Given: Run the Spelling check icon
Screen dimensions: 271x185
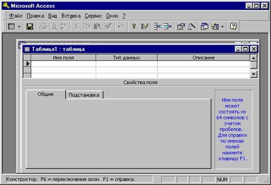Looking at the screenshot, I should pyautogui.click(x=64, y=27).
